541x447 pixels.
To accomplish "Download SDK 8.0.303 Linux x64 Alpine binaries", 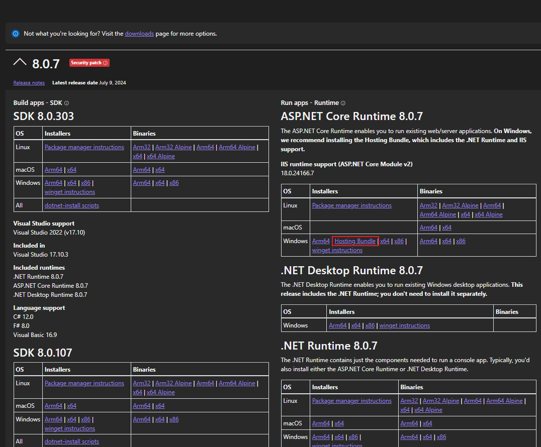I will tap(161, 156).
